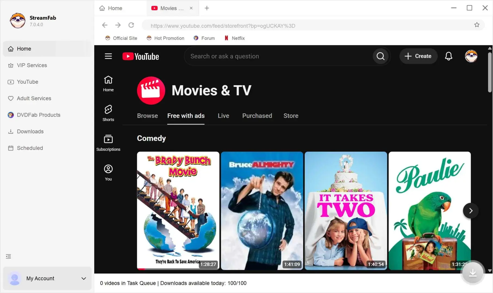This screenshot has height=293, width=493.
Task: Click the YouTube search magnifier button
Action: 381,56
